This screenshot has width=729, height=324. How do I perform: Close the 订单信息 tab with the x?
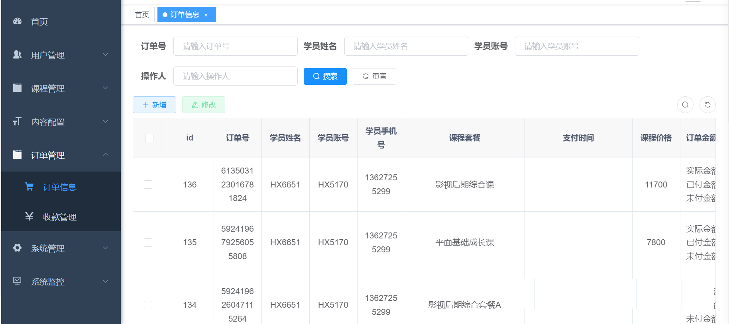[206, 15]
